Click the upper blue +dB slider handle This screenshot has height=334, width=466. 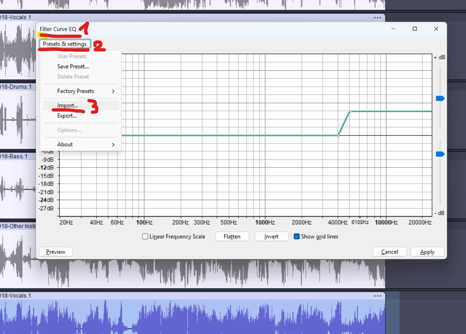[x=440, y=99]
